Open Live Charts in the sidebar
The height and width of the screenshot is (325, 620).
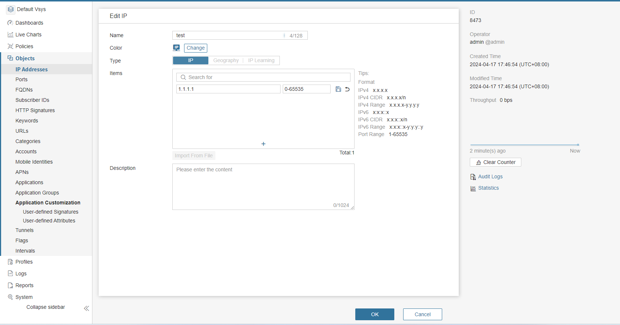coord(28,35)
